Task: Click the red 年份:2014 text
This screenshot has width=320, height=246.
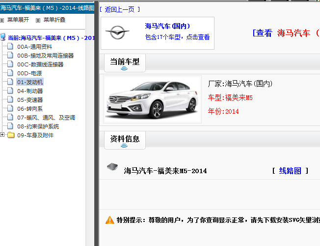Action: coord(223,111)
